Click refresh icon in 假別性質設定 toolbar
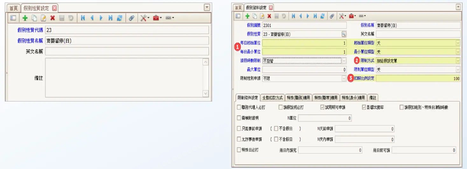Screen dimensions: 467x169 click(120, 18)
